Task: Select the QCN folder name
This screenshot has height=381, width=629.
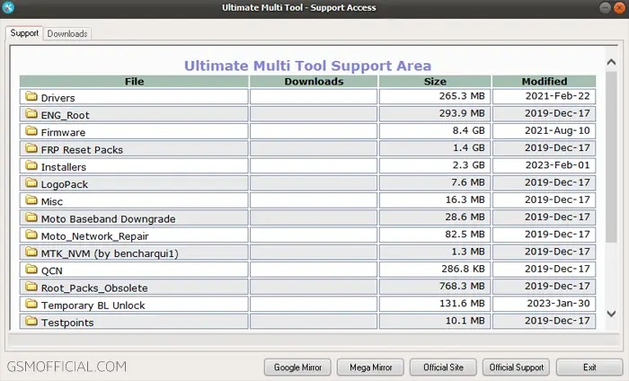Action: (52, 270)
